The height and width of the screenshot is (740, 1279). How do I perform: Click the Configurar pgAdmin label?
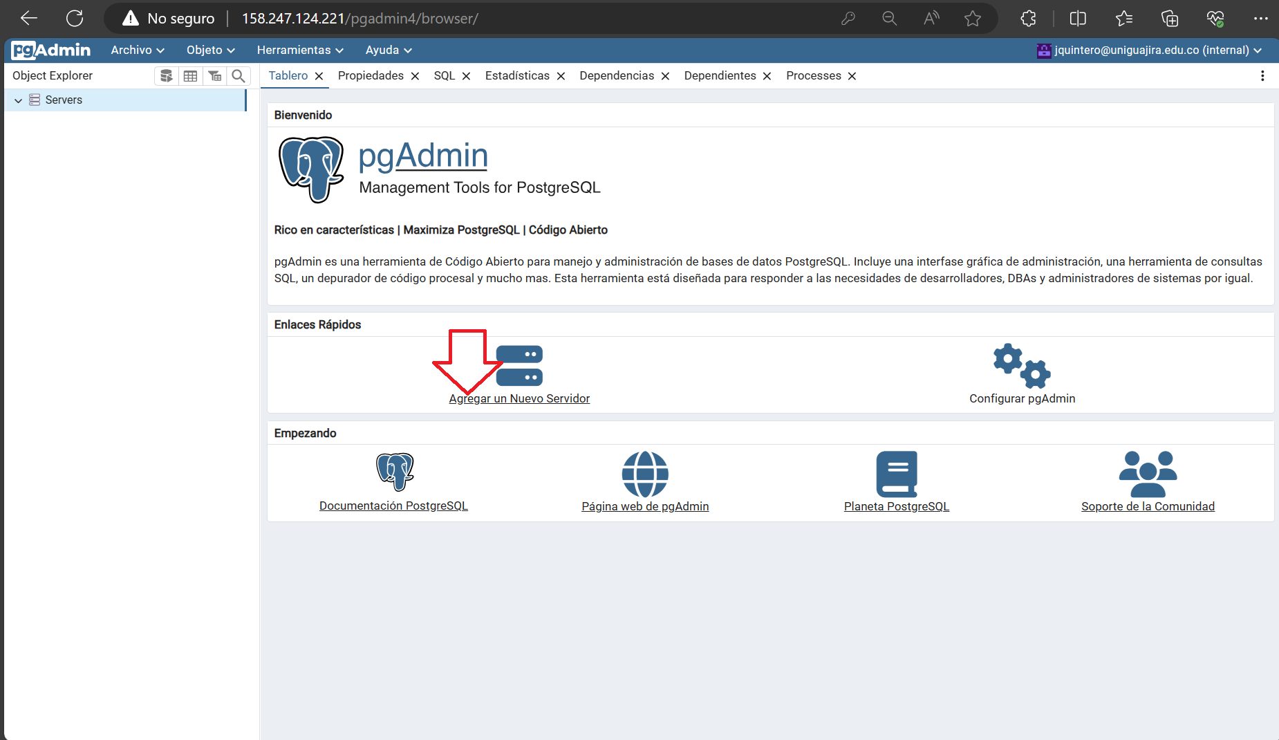click(x=1022, y=398)
